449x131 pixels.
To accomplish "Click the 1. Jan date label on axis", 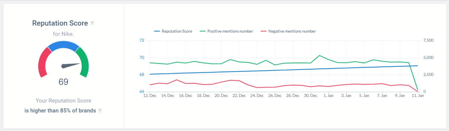I will point(329,96).
